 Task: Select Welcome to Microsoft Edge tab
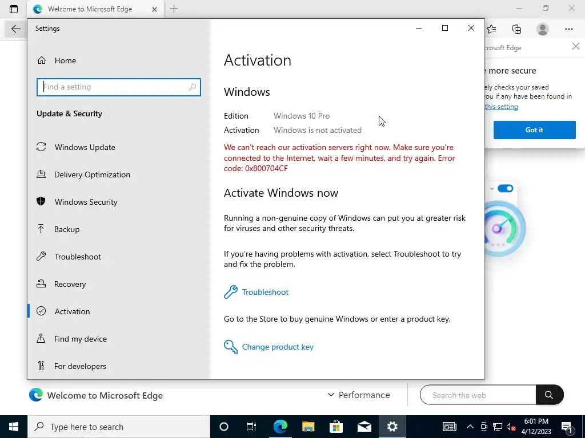click(90, 9)
